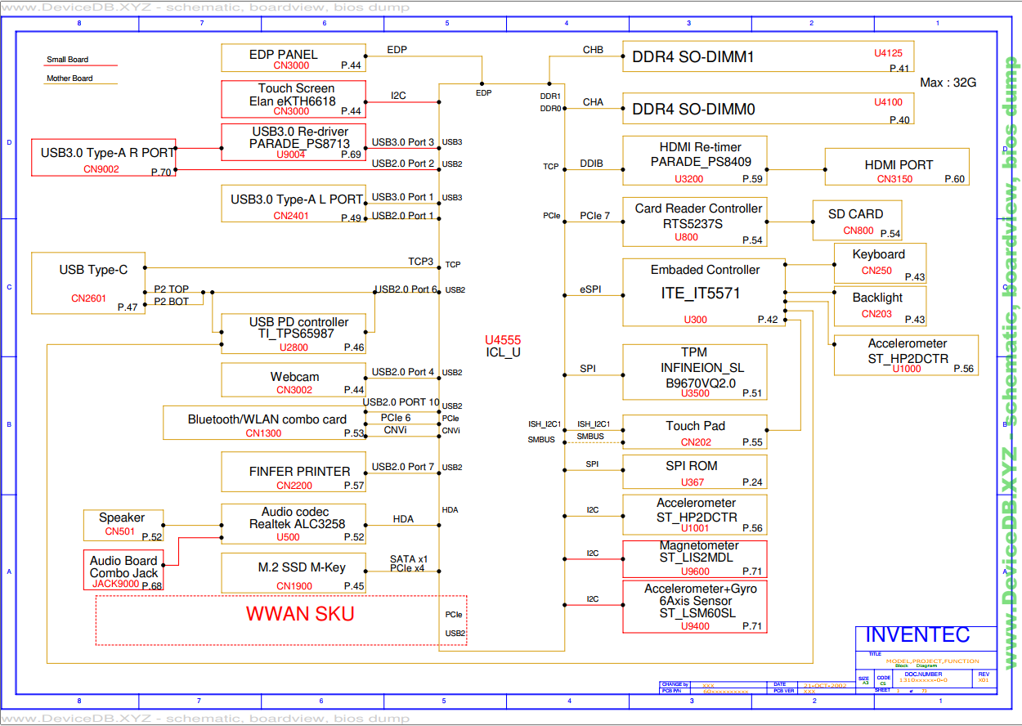
Task: Click the USB3.0 Port 3 label
Action: (403, 142)
